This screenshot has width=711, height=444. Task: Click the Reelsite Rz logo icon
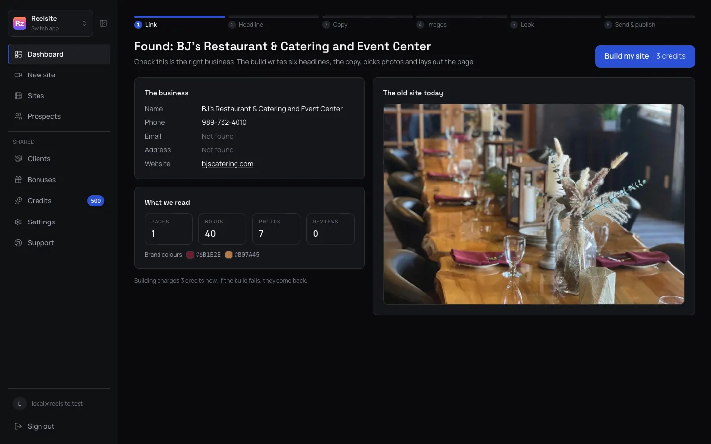(20, 23)
